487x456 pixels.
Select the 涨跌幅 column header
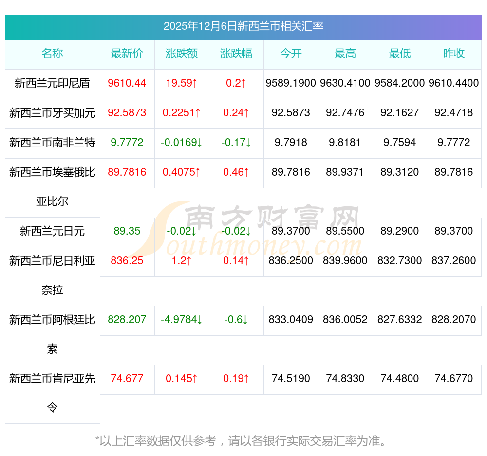pos(236,54)
